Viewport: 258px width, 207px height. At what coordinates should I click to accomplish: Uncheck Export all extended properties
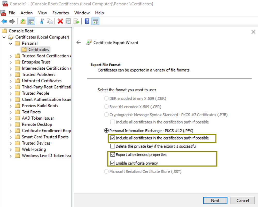point(113,155)
